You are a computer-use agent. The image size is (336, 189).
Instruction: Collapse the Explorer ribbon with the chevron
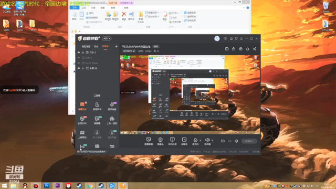pos(244,8)
